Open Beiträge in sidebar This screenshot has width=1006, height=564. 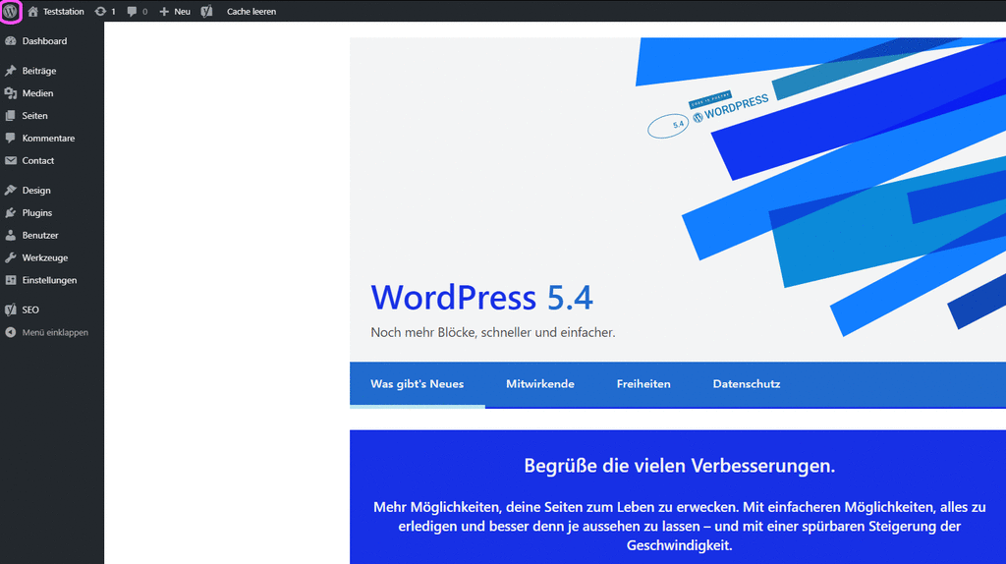click(x=39, y=71)
